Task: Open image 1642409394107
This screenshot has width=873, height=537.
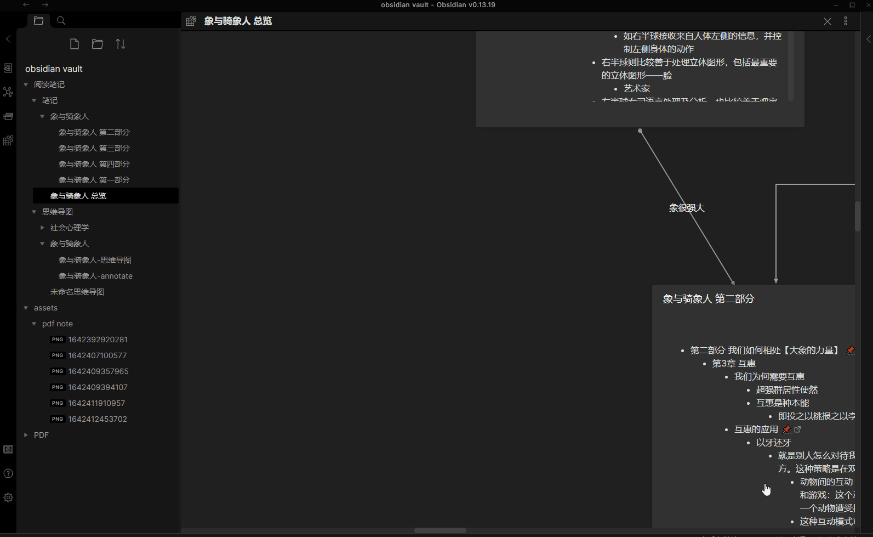Action: [98, 387]
